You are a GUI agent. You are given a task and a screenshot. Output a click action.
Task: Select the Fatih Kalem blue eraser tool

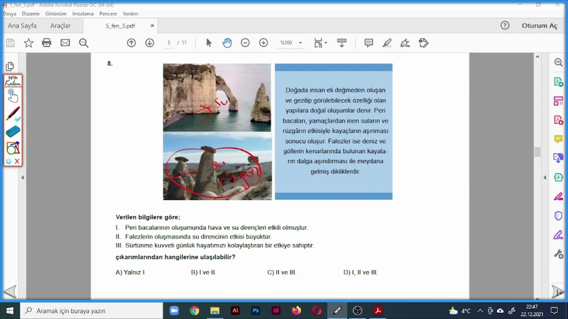coord(13,131)
